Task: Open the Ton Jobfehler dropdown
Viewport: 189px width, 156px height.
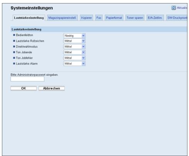Action: click(74, 58)
